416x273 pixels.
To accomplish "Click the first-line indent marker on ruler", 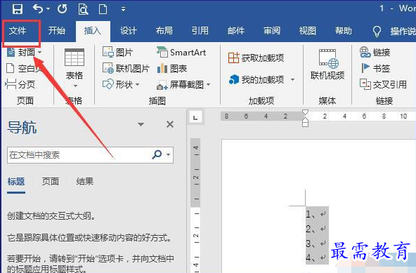I will 306,112.
